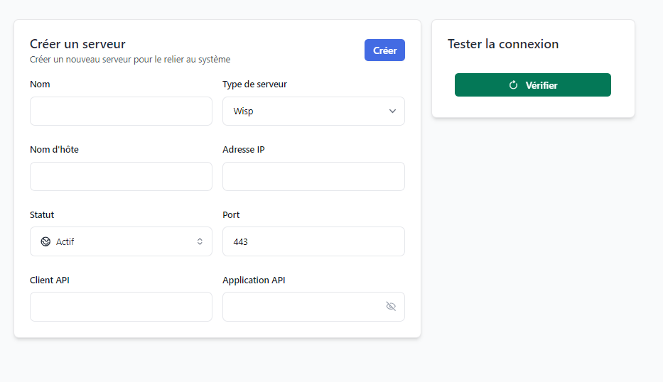Click the refresh icon inside Vérifier
This screenshot has width=663, height=382.
point(513,85)
